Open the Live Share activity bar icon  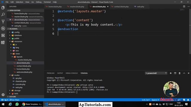[3, 42]
